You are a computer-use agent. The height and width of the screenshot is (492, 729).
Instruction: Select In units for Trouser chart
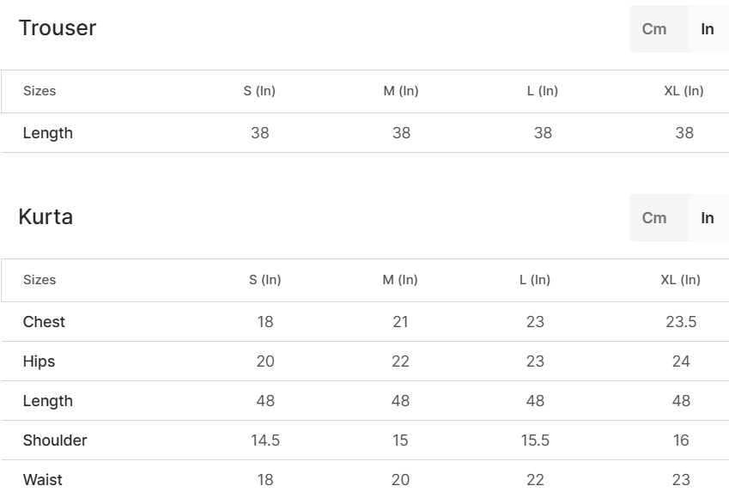(708, 29)
